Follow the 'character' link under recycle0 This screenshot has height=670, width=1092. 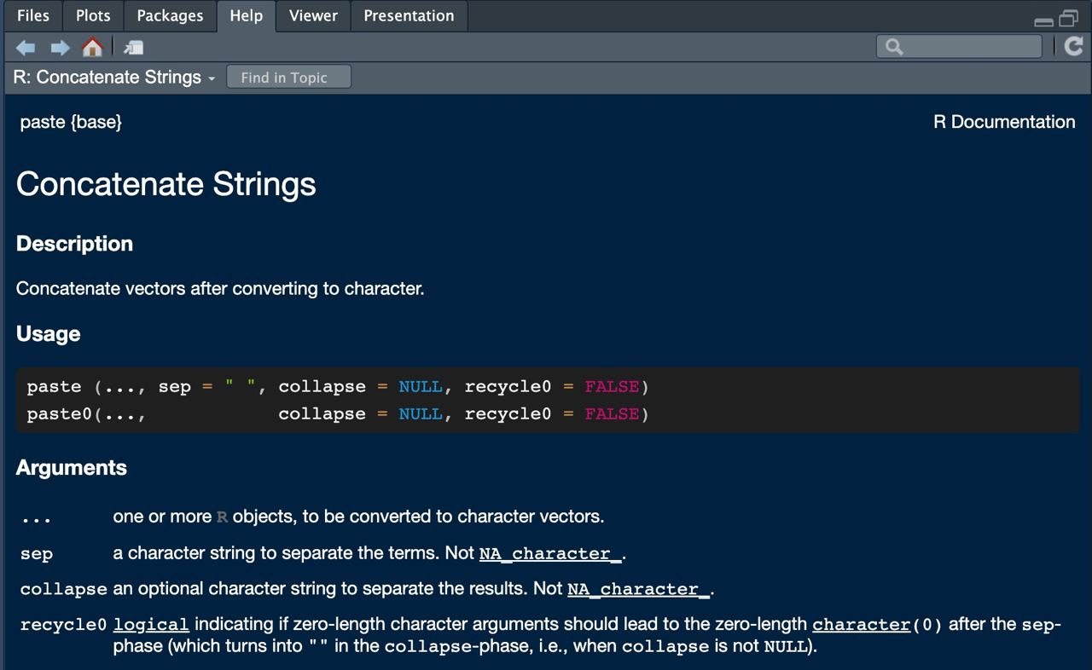click(x=861, y=625)
